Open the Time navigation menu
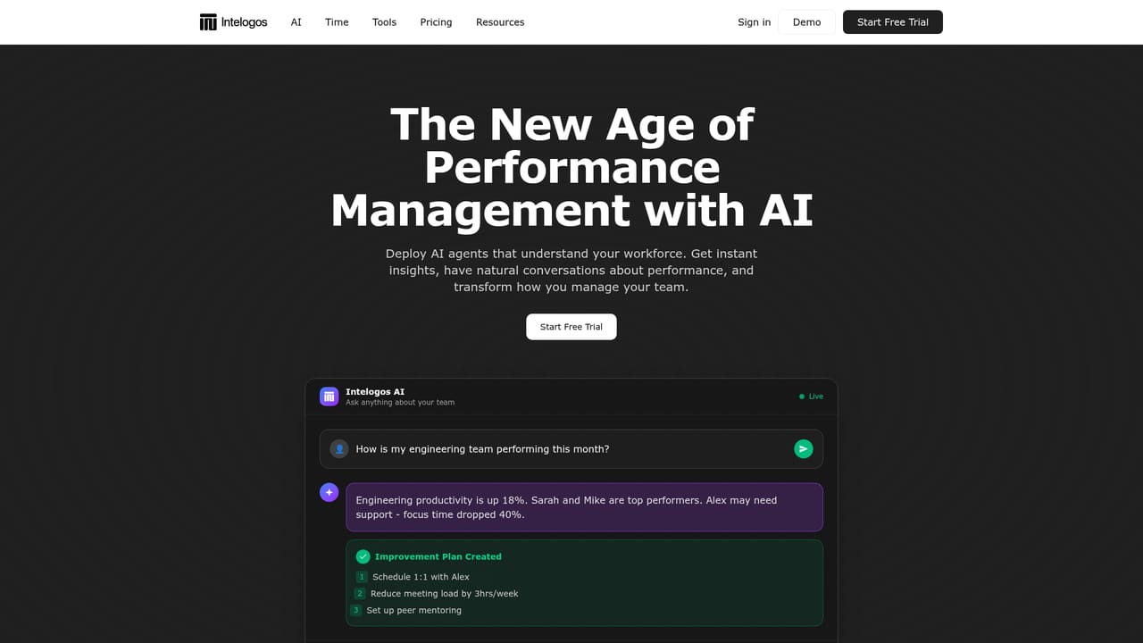 tap(337, 22)
